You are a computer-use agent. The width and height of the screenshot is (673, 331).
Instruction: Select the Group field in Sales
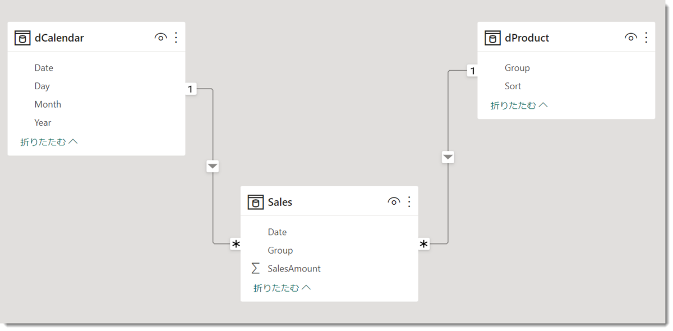point(280,250)
